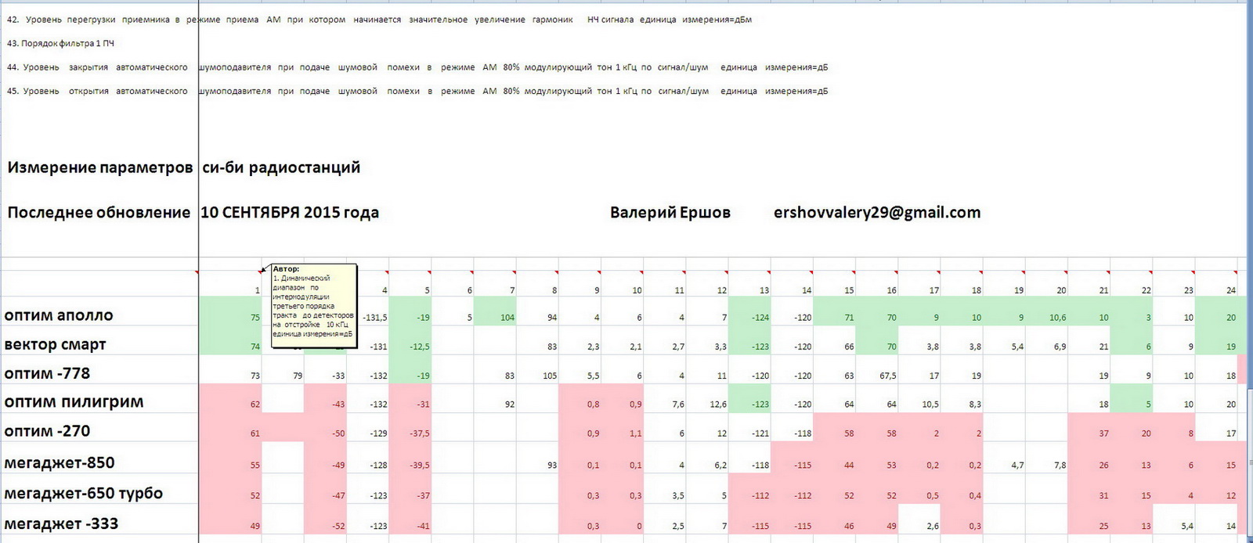Viewport: 1253px width, 543px height.
Task: Click the date "10 СЕНТЯБРЯ 2015 года"
Action: [290, 213]
